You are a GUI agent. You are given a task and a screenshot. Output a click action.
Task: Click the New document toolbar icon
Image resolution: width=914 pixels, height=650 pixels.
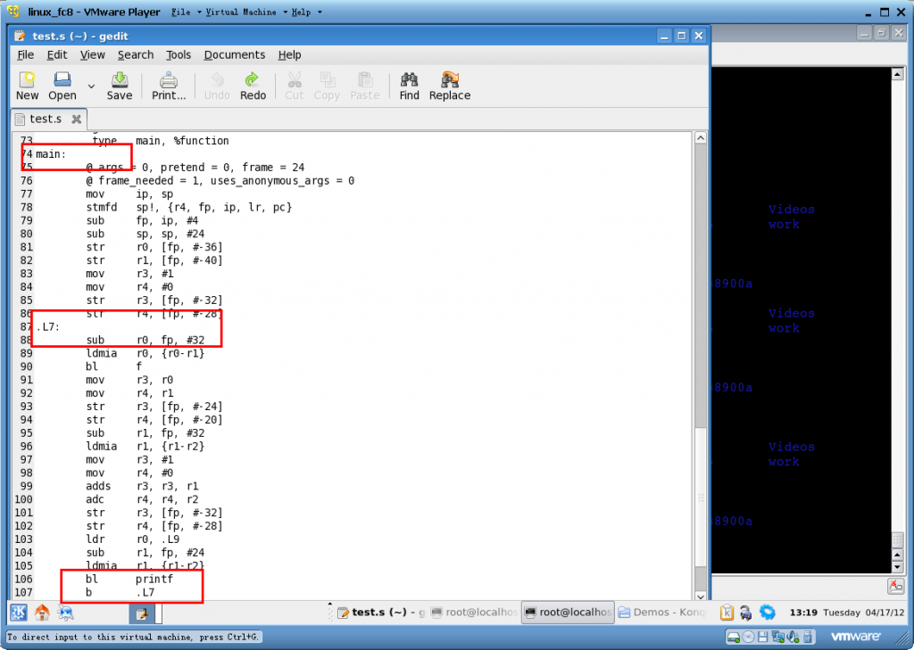click(28, 85)
